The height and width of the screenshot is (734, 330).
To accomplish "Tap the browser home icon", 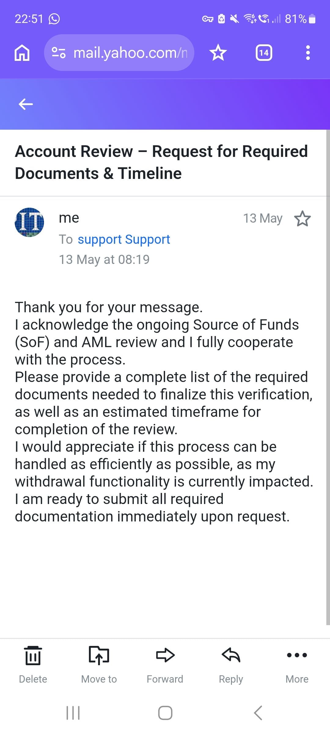I will tap(22, 53).
